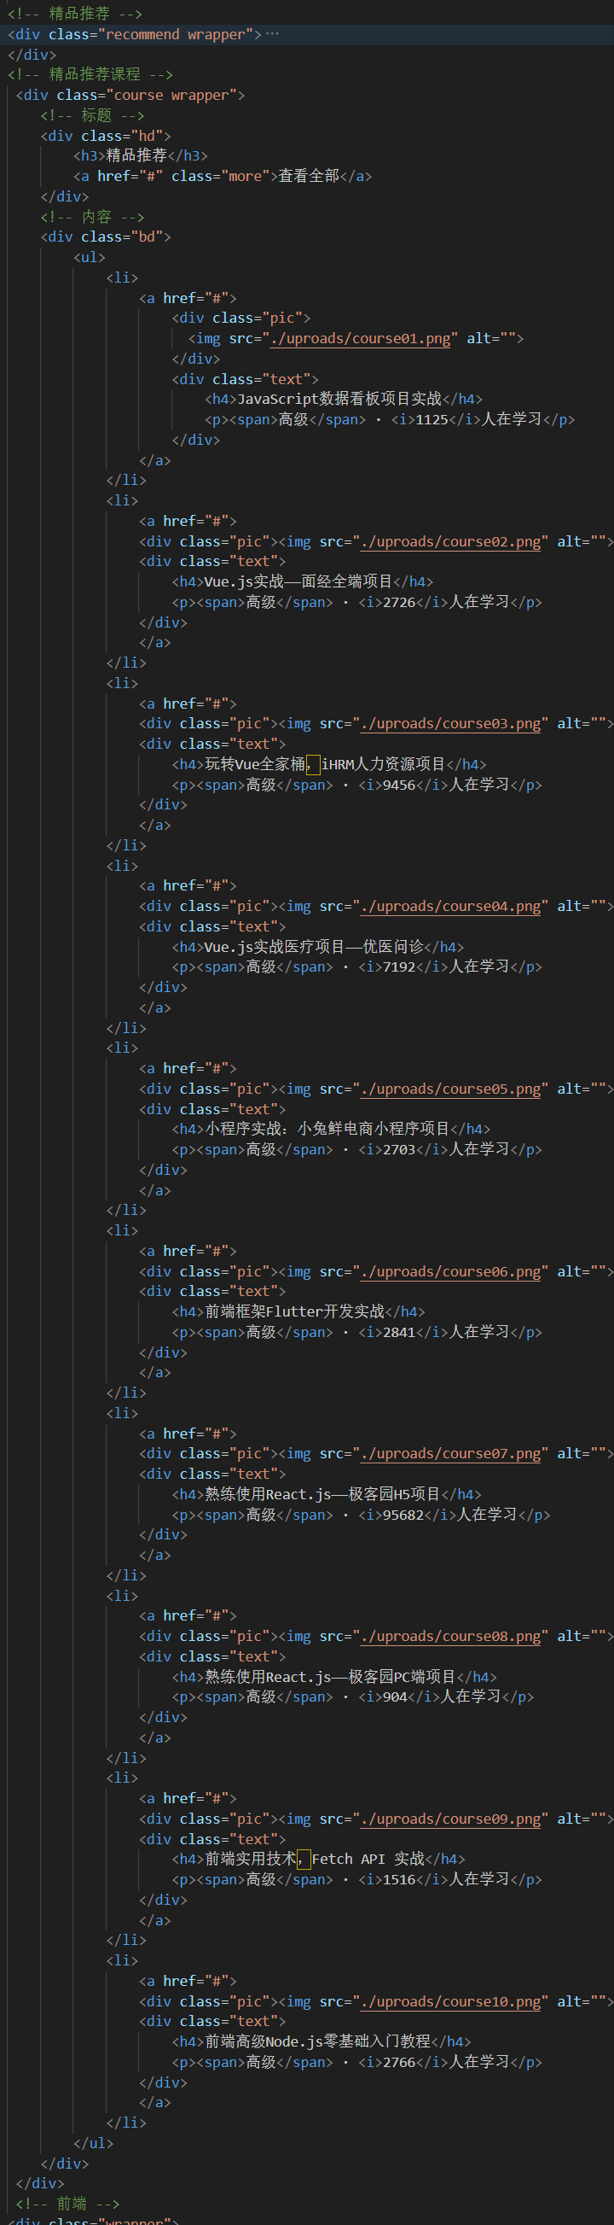Screen dimensions: 614x2225
Task: Click the course05.png source path
Action: click(451, 1089)
